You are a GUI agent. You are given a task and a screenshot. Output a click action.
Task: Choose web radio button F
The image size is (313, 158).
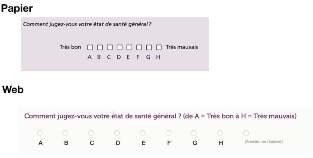[x=168, y=133]
